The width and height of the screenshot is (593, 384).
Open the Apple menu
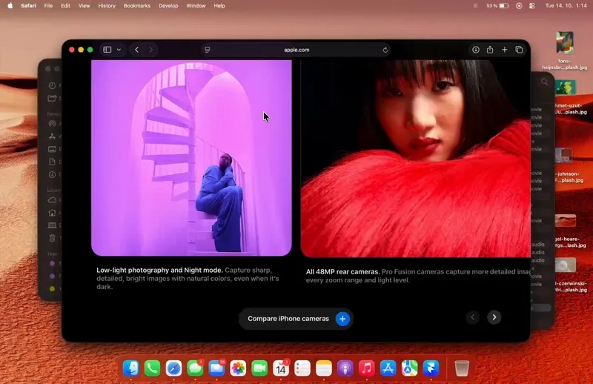pos(10,6)
